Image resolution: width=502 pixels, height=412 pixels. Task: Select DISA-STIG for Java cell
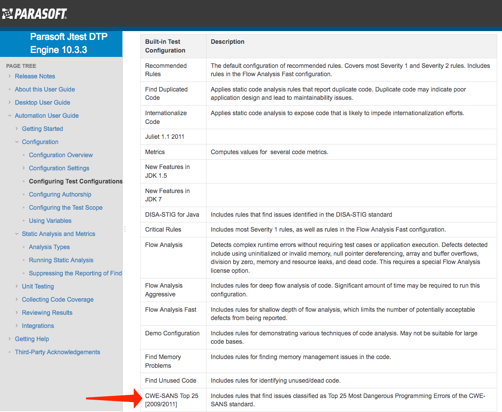173,215
